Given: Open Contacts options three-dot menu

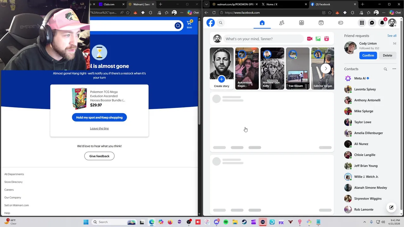Looking at the screenshot, I should (x=394, y=69).
